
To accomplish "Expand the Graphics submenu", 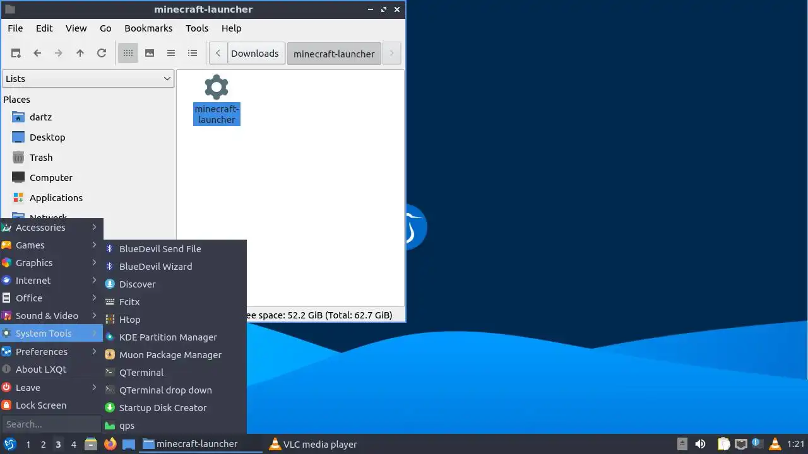I will (x=51, y=263).
